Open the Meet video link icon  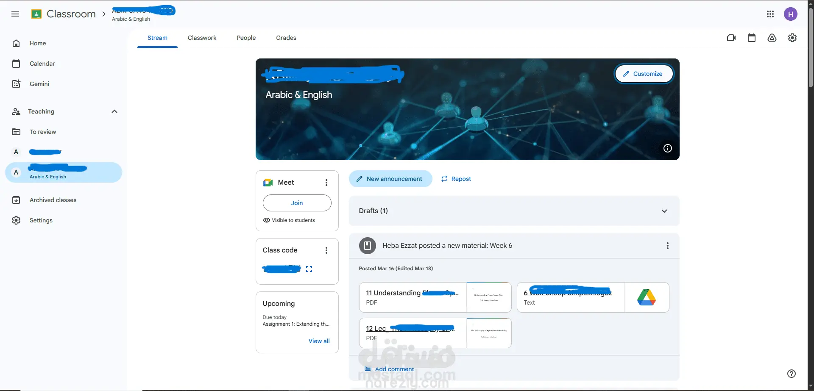pos(731,38)
